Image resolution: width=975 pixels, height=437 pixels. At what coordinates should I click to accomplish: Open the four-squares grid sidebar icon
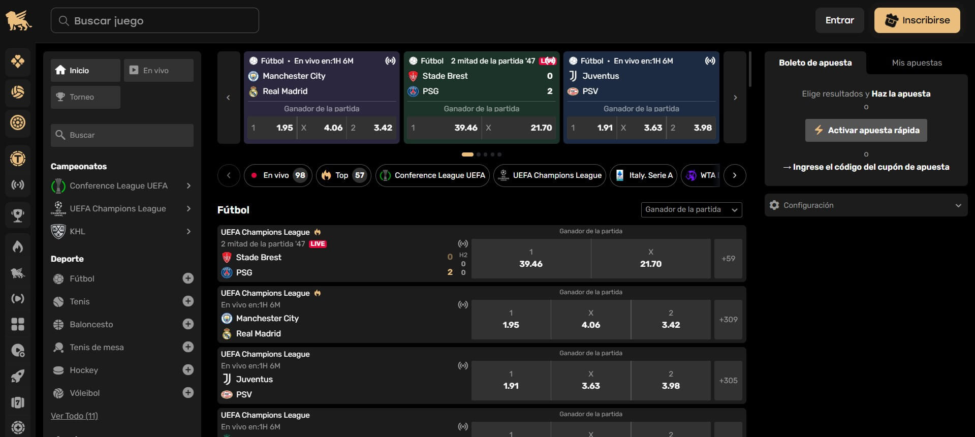click(18, 324)
